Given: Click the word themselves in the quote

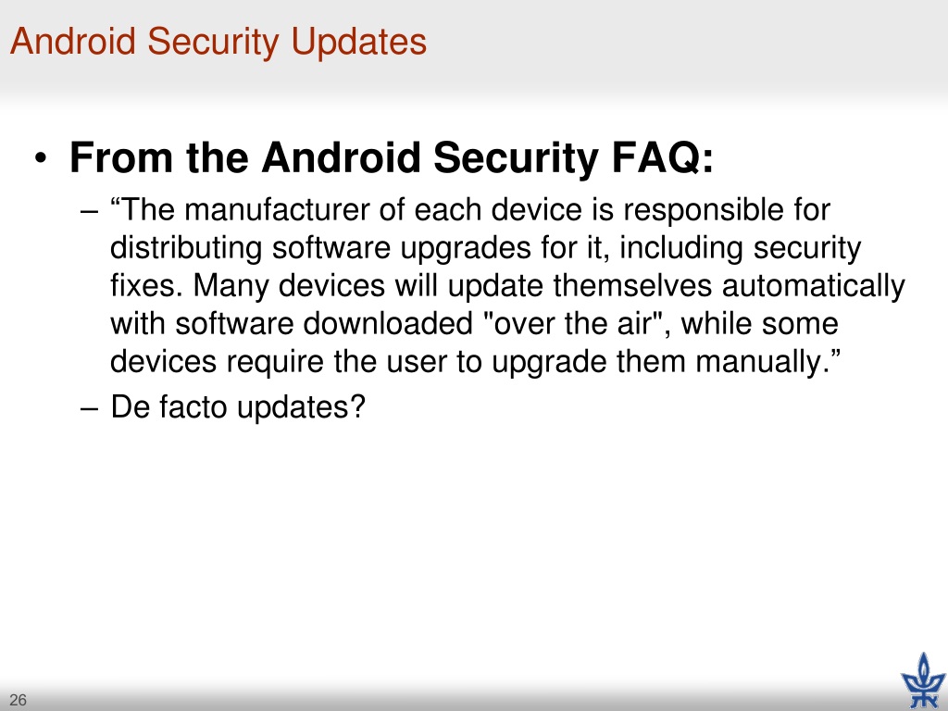Looking at the screenshot, I should click(632, 286).
